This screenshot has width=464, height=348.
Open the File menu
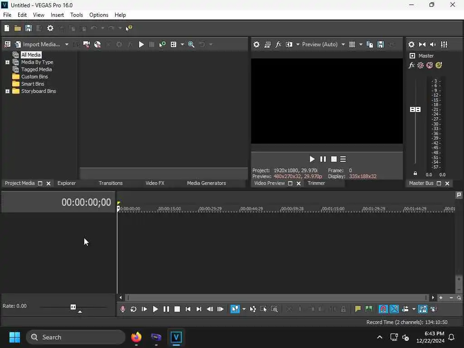(7, 15)
